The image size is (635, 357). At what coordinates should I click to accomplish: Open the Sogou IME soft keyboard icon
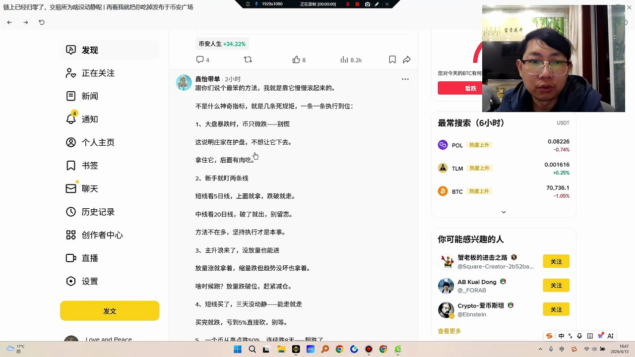[590, 336]
